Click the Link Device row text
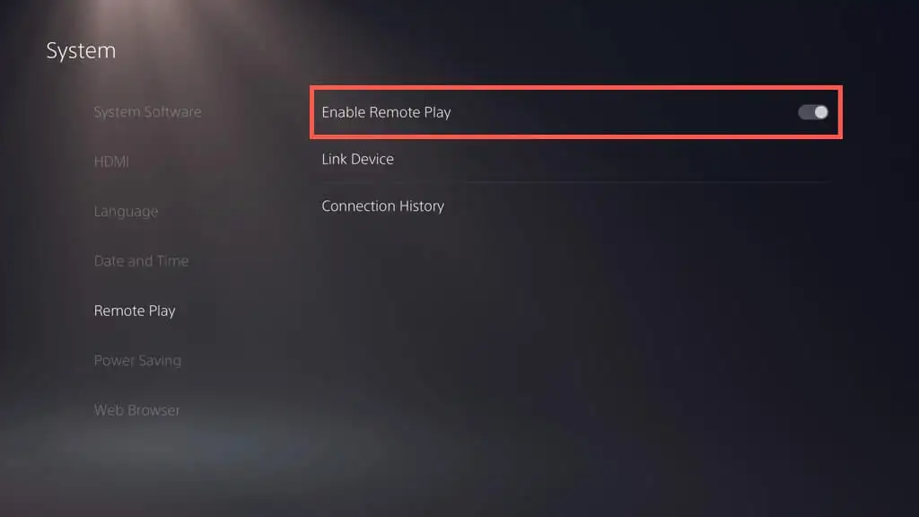 point(357,159)
